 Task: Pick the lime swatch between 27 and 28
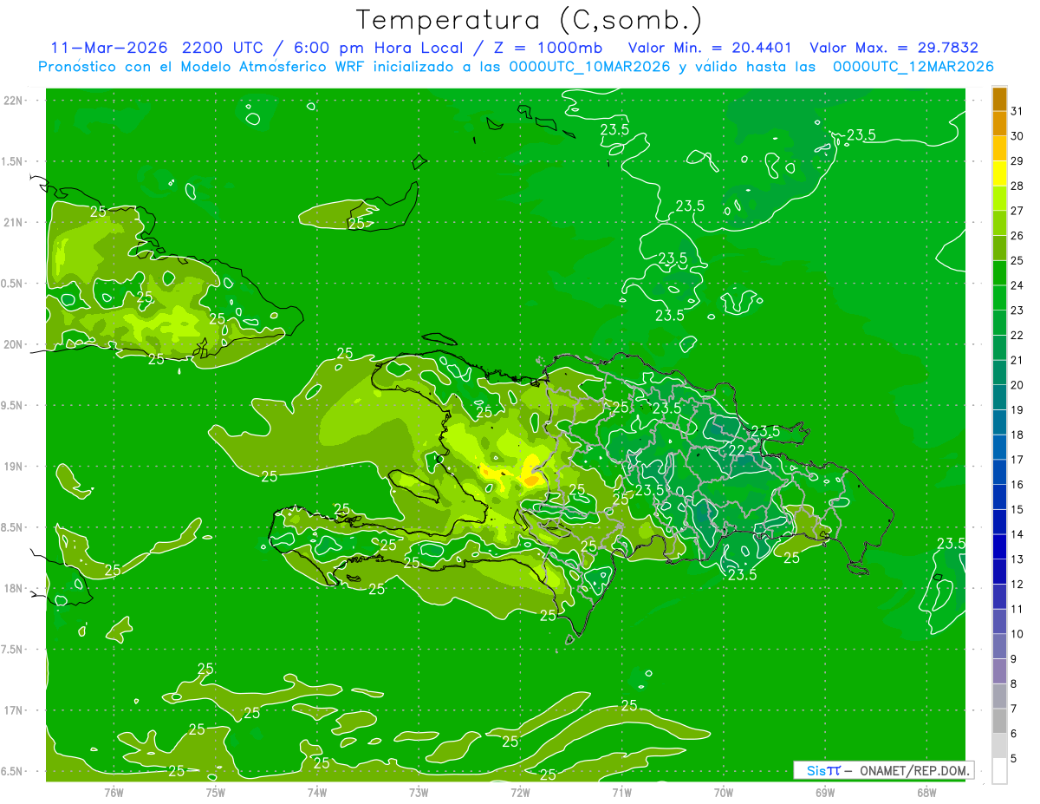point(999,198)
